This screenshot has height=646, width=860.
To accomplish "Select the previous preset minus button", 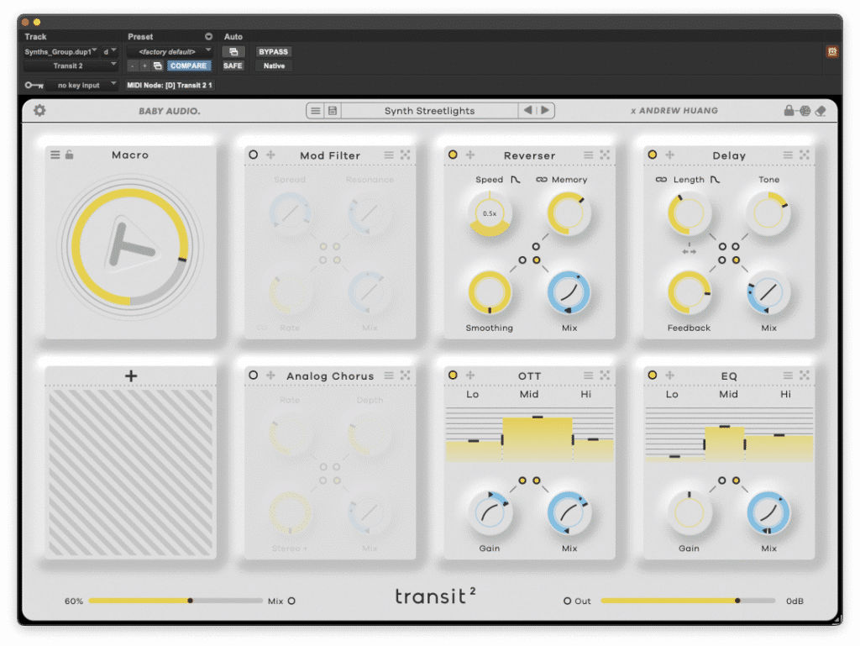I will click(x=132, y=66).
